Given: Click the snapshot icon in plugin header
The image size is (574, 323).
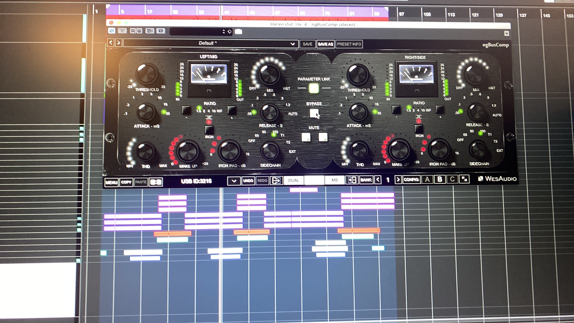Looking at the screenshot, I should point(161,31).
